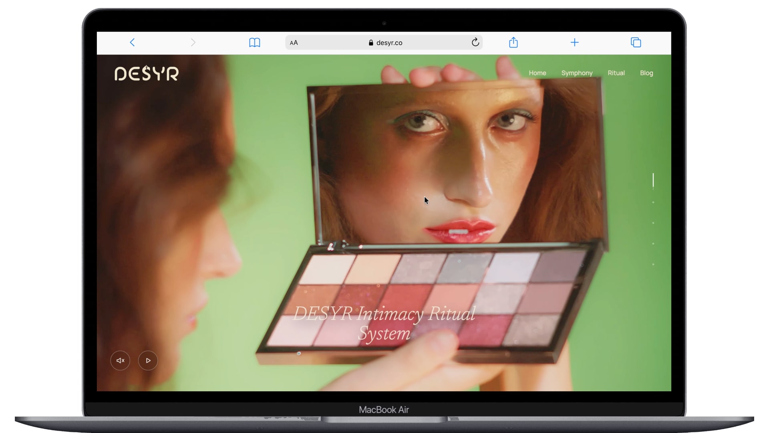The height and width of the screenshot is (433, 769).
Task: Open the AA reader text options
Action: point(294,42)
